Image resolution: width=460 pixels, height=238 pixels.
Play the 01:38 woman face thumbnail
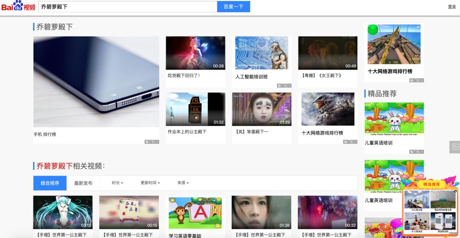click(262, 212)
